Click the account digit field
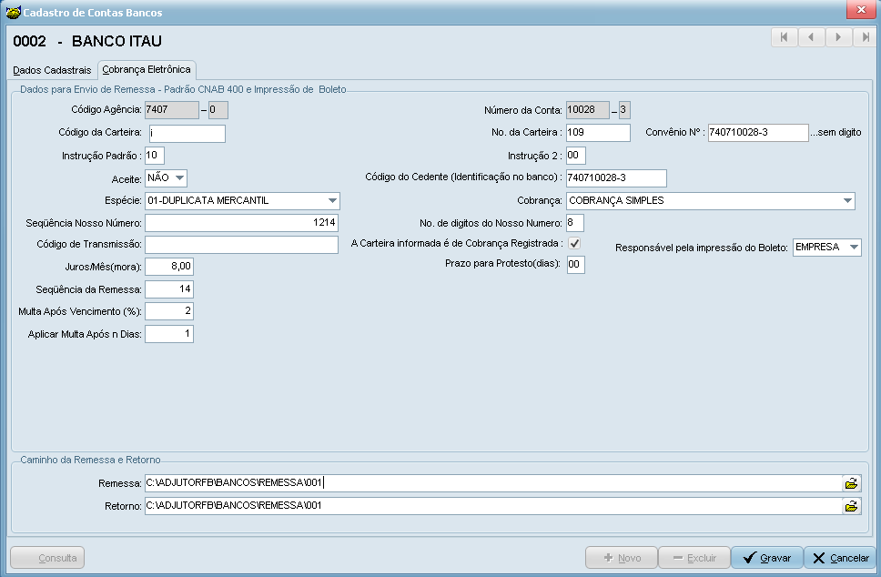 624,110
